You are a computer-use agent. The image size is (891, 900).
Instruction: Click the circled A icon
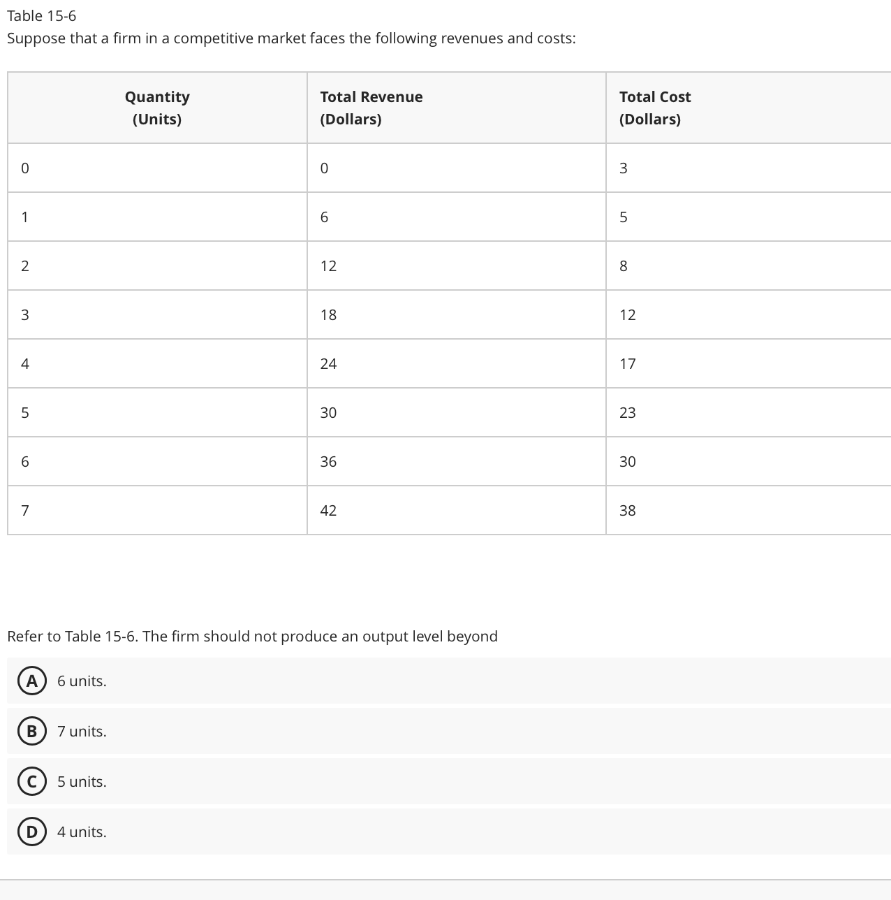31,681
